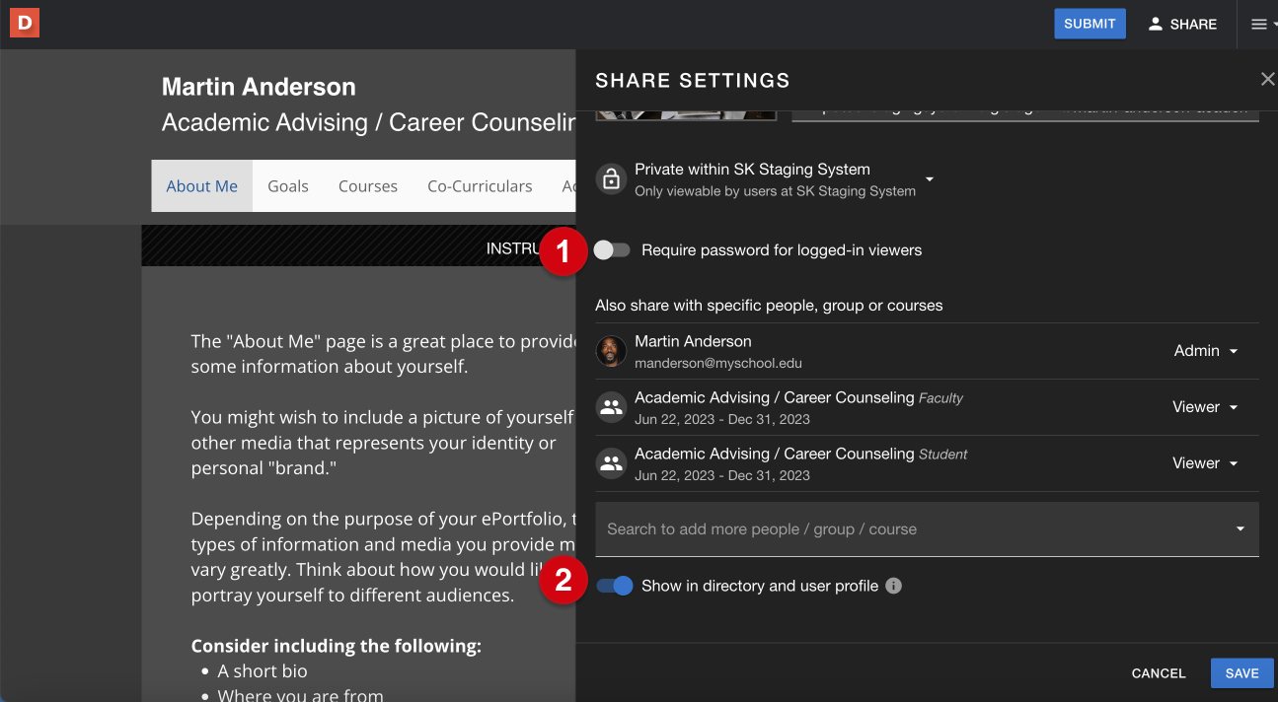
Task: Click the 'A short bio' bullet
Action: click(x=263, y=671)
